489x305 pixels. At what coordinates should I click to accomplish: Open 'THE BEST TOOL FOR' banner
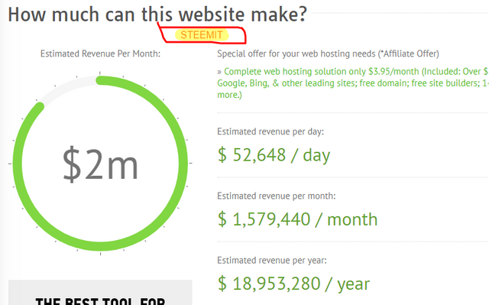(x=100, y=293)
